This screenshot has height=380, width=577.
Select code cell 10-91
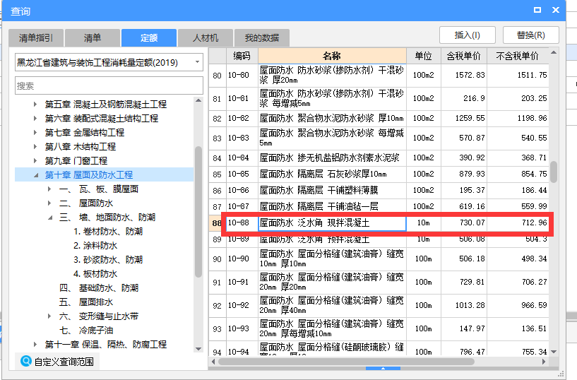(242, 282)
